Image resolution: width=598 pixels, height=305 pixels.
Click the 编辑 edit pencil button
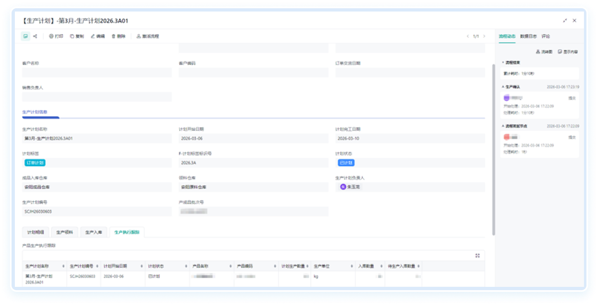pos(97,36)
